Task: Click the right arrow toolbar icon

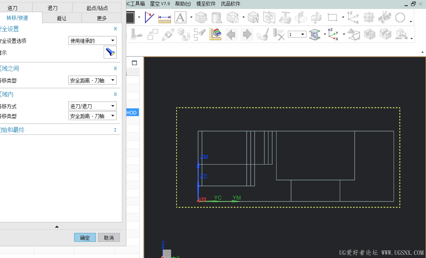Action: [x=247, y=34]
